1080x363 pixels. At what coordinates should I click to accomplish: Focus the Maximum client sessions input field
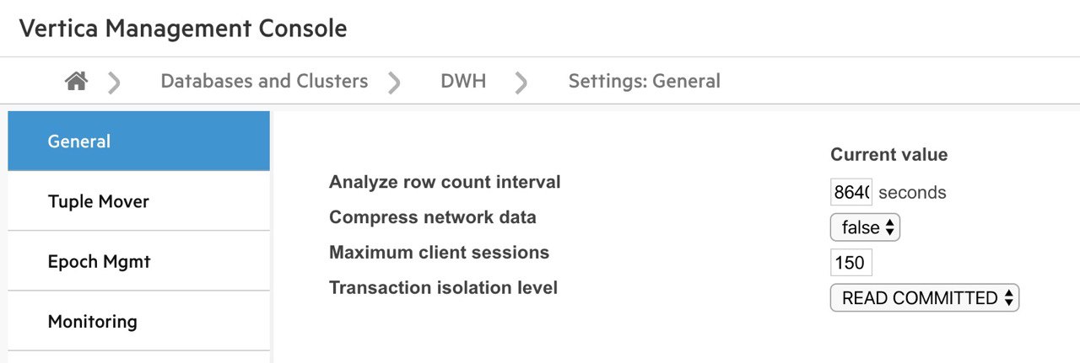(850, 263)
